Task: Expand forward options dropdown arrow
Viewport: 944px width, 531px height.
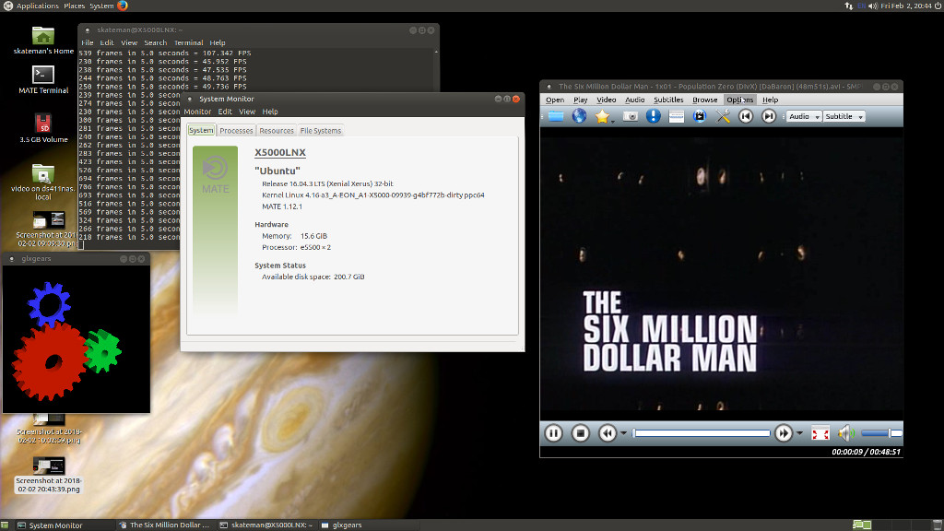Action: click(x=799, y=433)
